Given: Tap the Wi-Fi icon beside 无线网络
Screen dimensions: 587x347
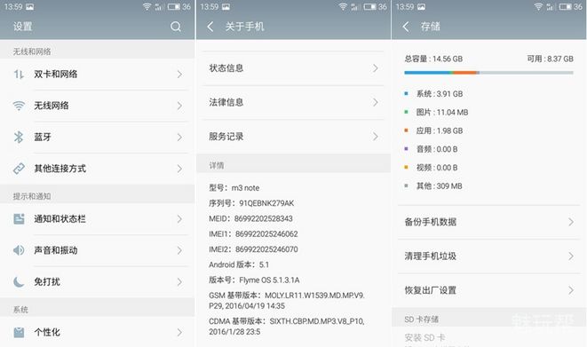Looking at the screenshot, I should (x=19, y=106).
